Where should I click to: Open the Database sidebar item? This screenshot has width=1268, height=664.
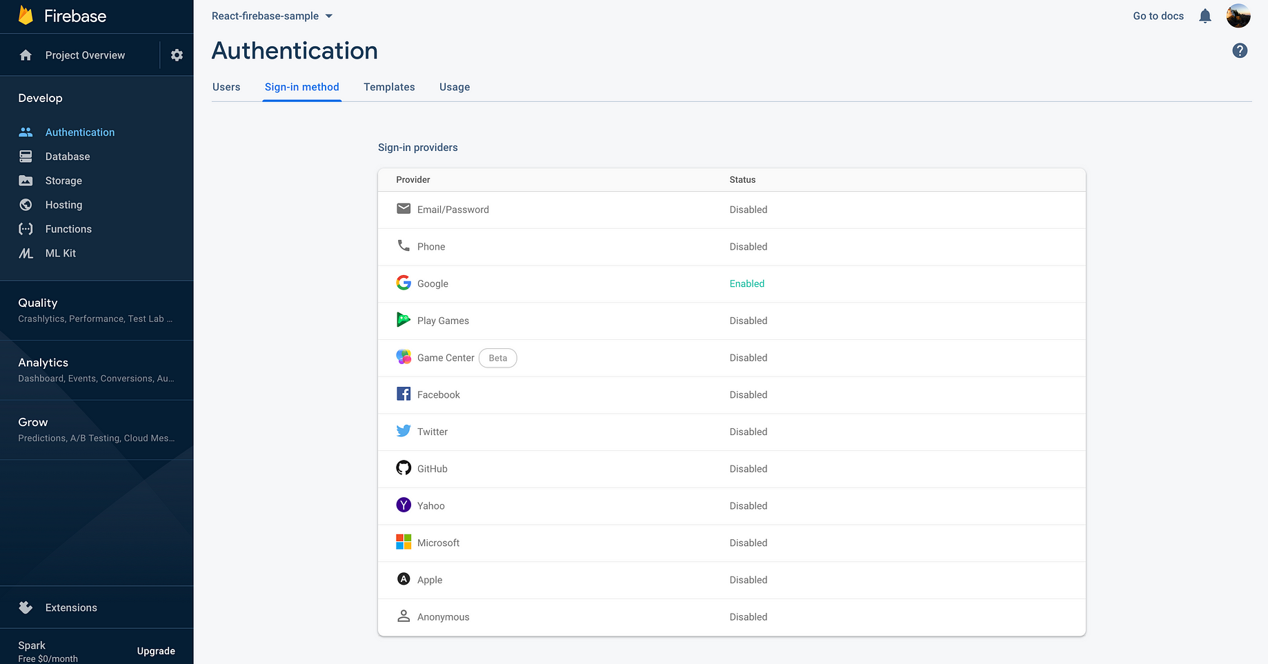pos(68,157)
